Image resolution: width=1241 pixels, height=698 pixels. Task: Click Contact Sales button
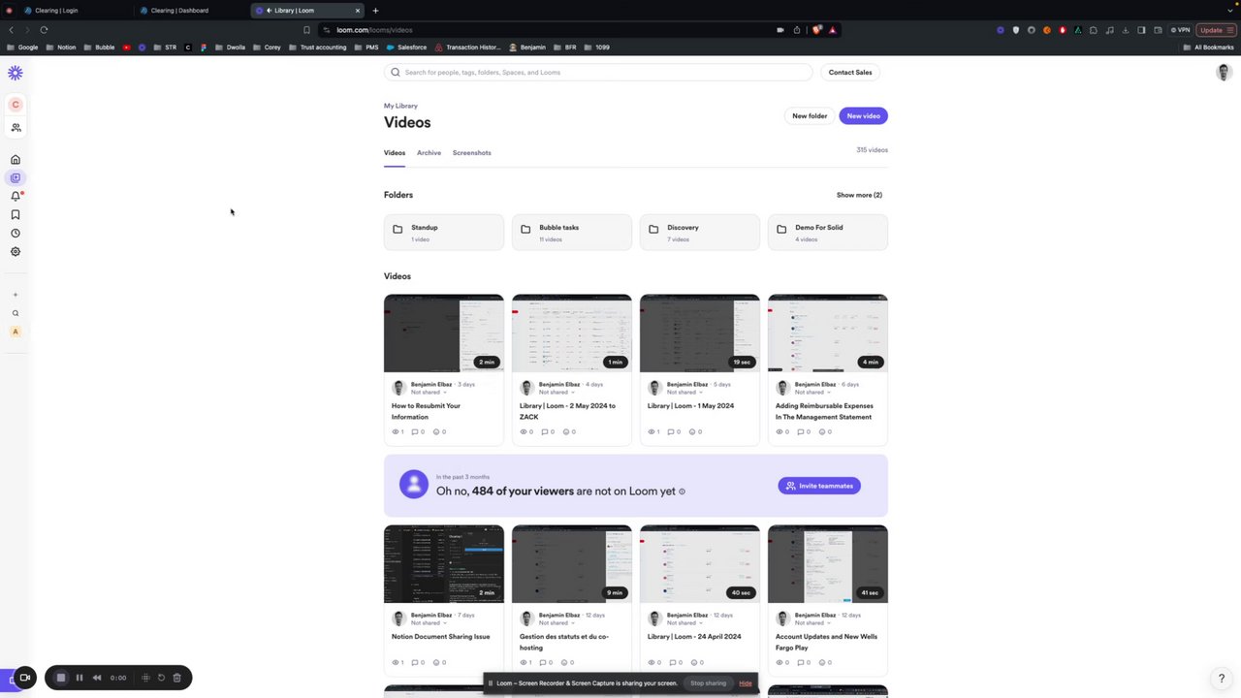coord(850,73)
